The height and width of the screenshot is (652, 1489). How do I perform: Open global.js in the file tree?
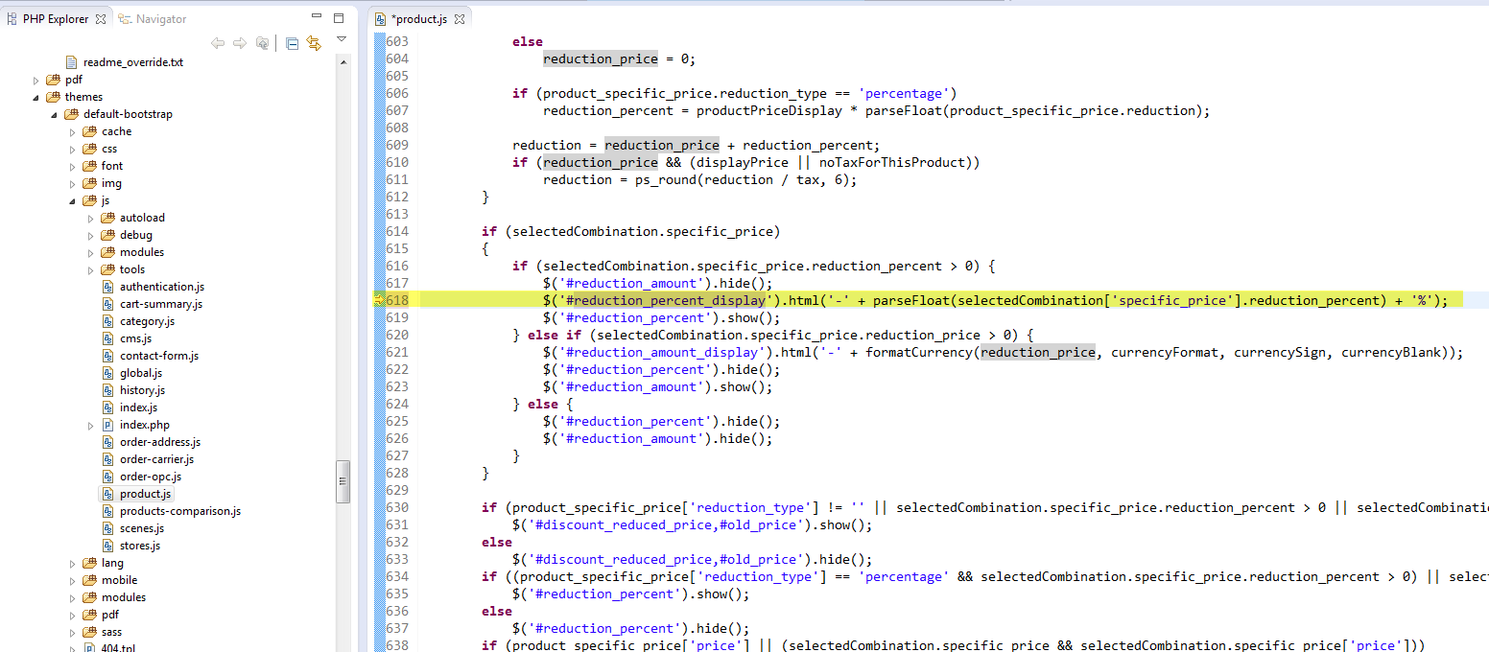tap(140, 373)
